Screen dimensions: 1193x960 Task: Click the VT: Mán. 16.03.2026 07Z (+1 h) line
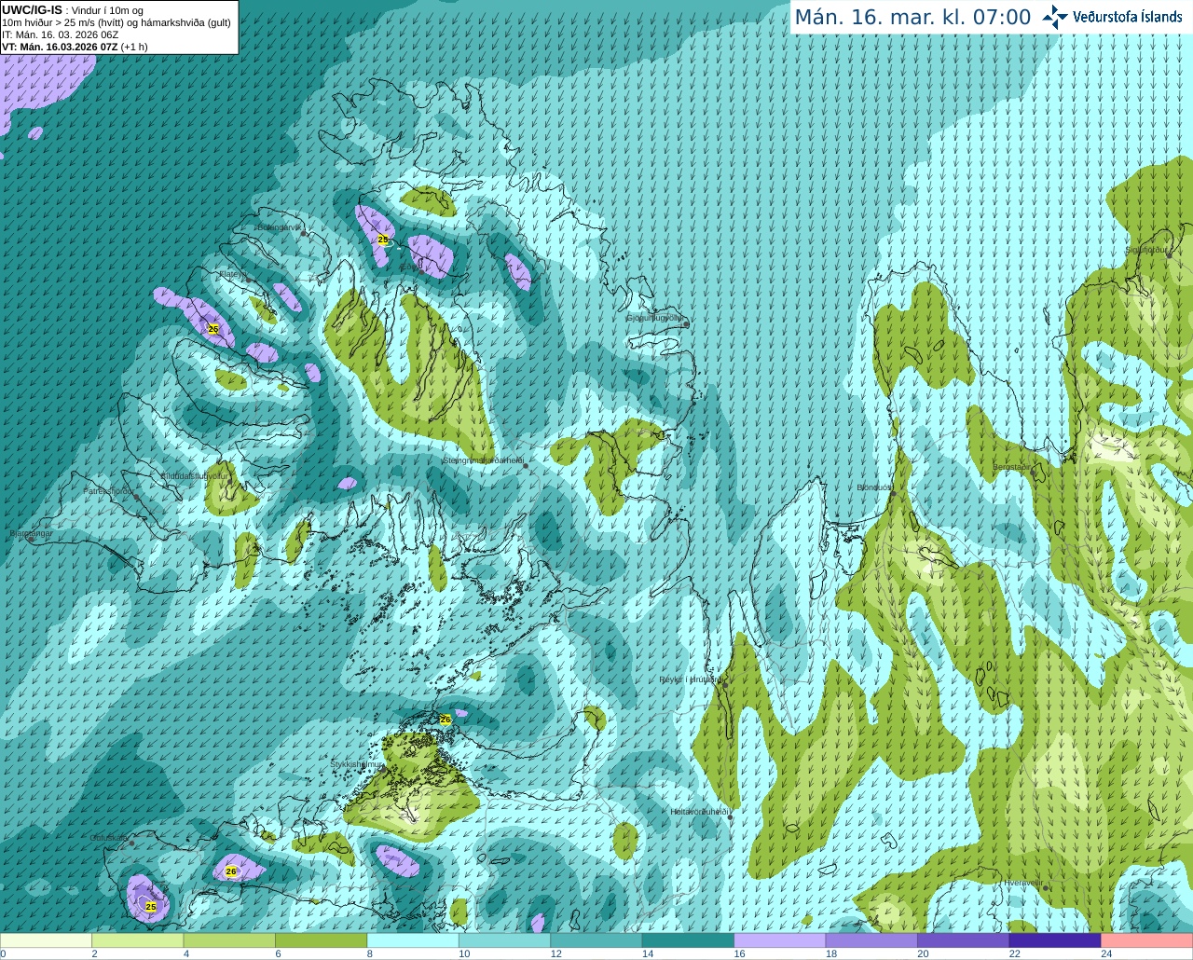point(75,47)
